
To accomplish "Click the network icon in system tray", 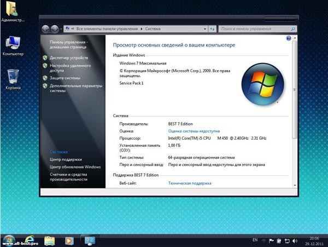I will pos(287,241).
